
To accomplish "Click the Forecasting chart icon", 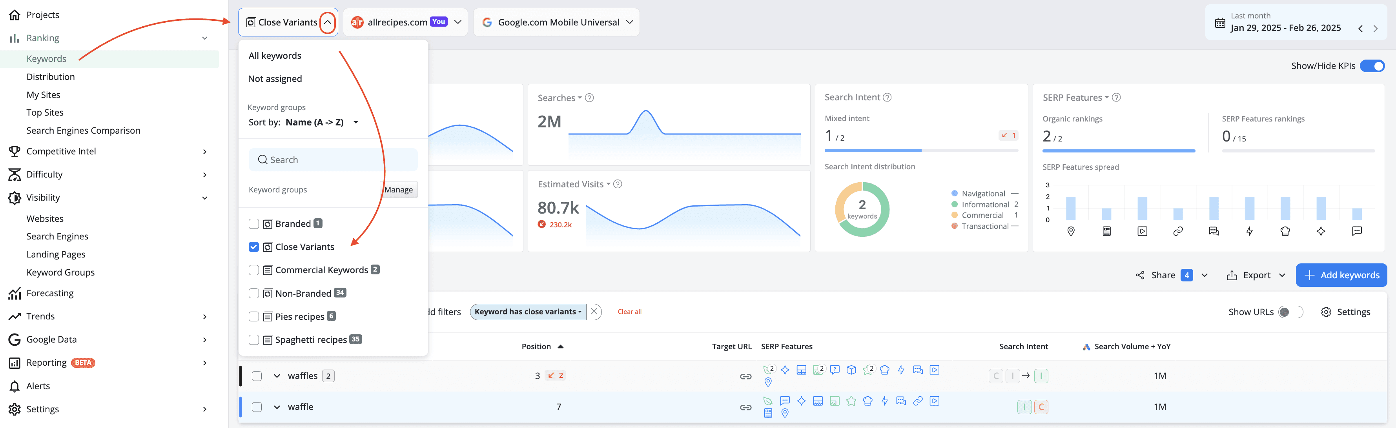I will [15, 293].
